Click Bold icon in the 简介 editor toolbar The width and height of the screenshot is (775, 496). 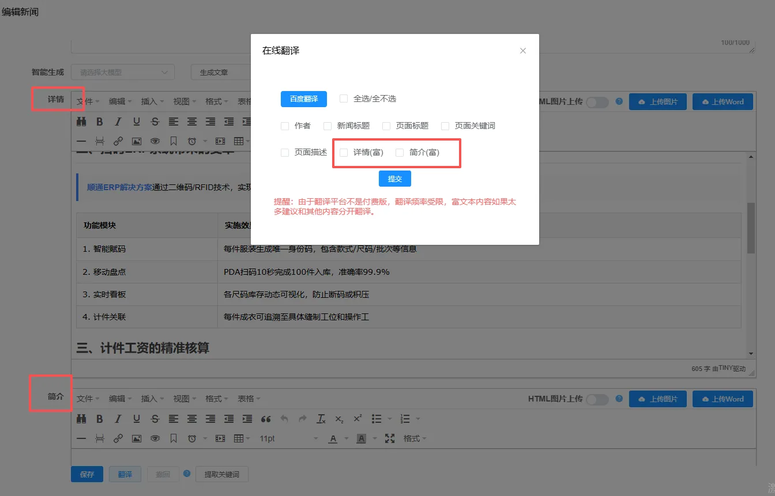point(100,419)
